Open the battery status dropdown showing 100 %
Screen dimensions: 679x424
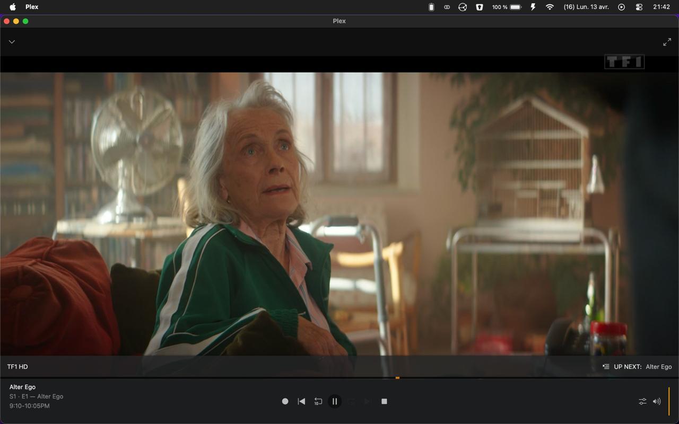tap(507, 7)
